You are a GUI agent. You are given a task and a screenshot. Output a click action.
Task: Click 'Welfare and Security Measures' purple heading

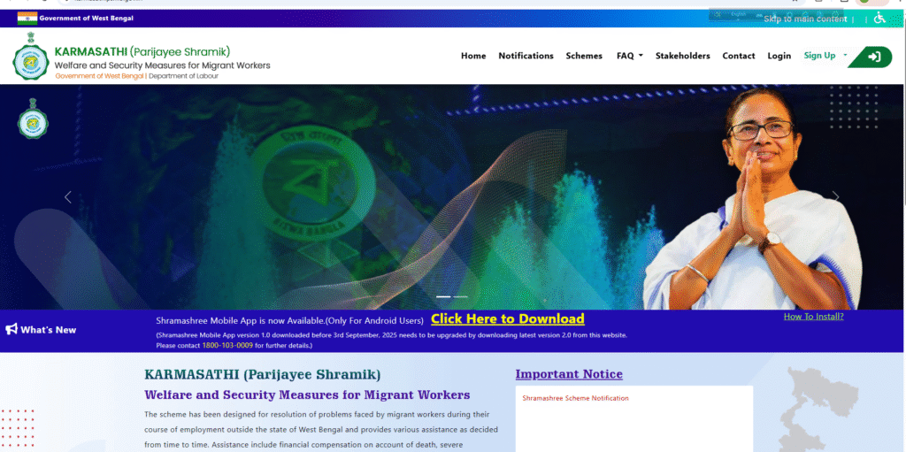click(x=307, y=395)
